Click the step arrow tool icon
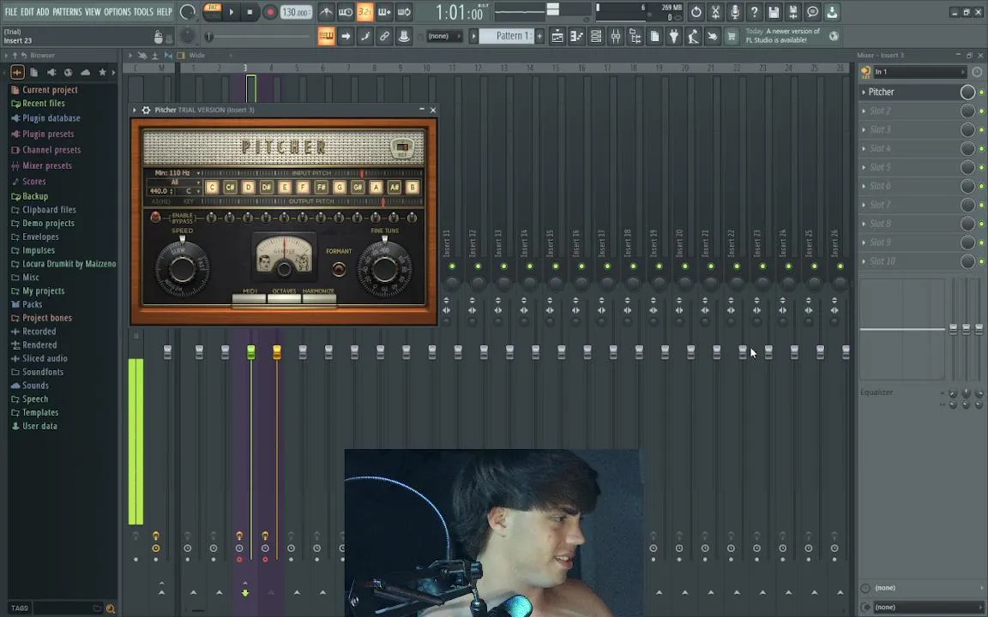The width and height of the screenshot is (988, 617). (346, 37)
